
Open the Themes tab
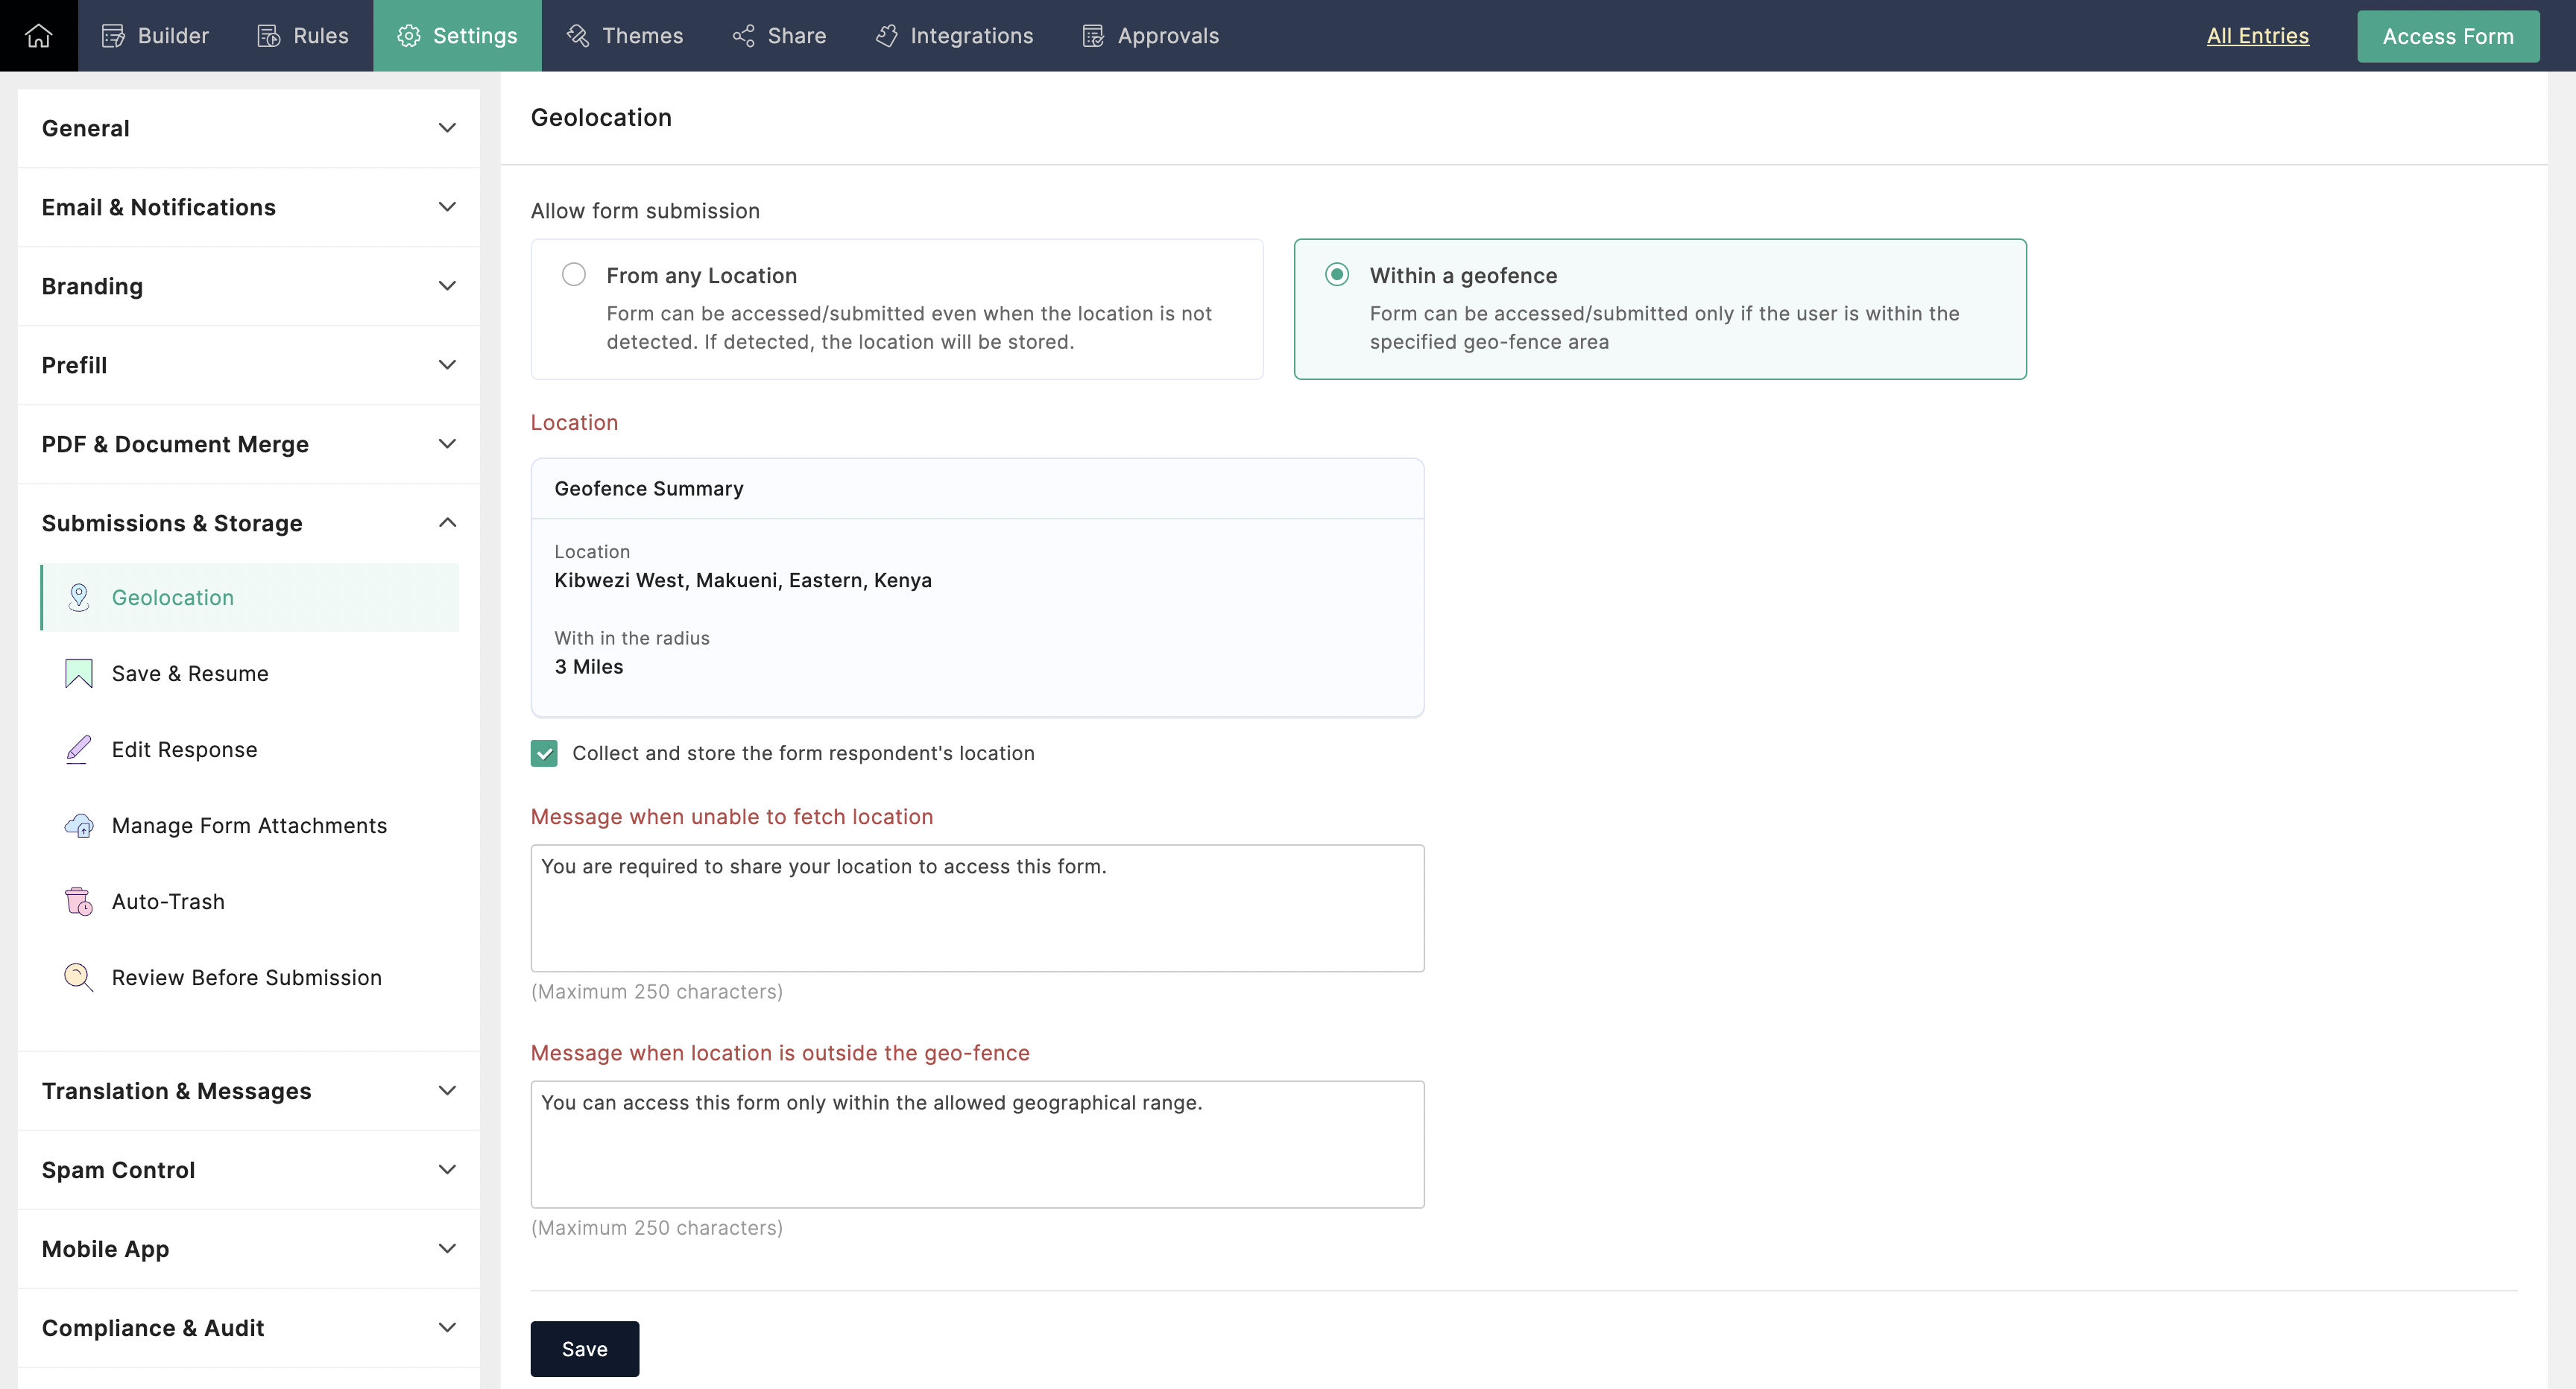[625, 36]
